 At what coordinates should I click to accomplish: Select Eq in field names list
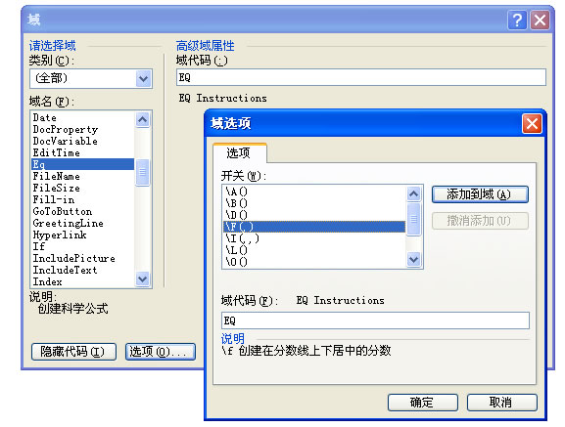pos(82,164)
